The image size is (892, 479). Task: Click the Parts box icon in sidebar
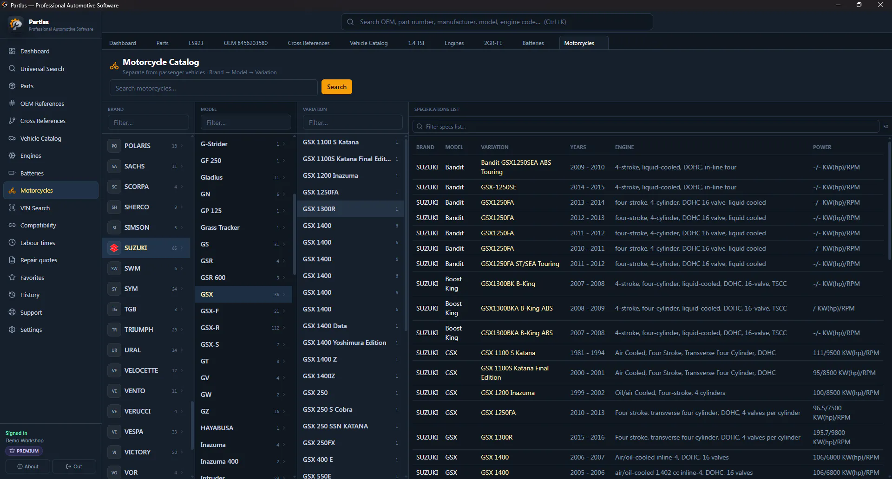coord(12,86)
